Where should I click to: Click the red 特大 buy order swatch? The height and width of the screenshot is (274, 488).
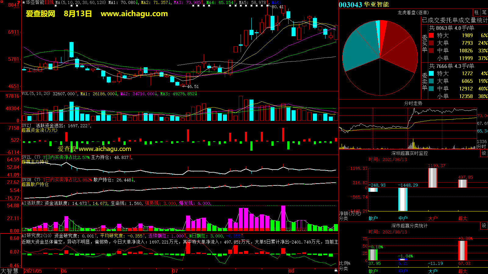(x=431, y=35)
